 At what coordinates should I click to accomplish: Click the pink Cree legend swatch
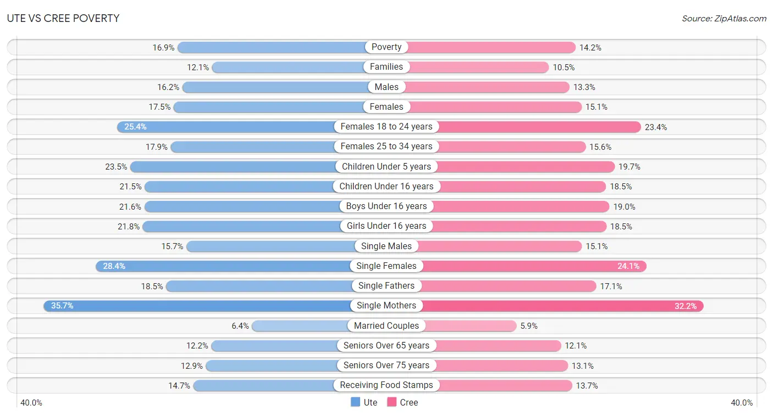(x=392, y=402)
